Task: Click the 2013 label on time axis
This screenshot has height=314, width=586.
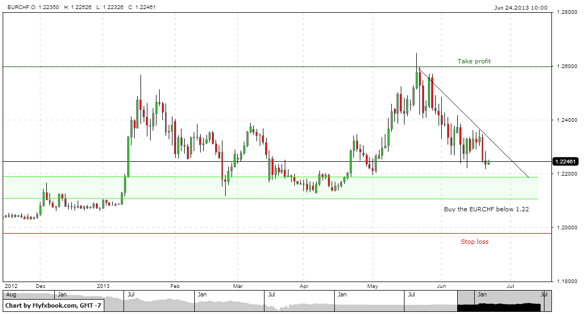Action: (x=103, y=286)
